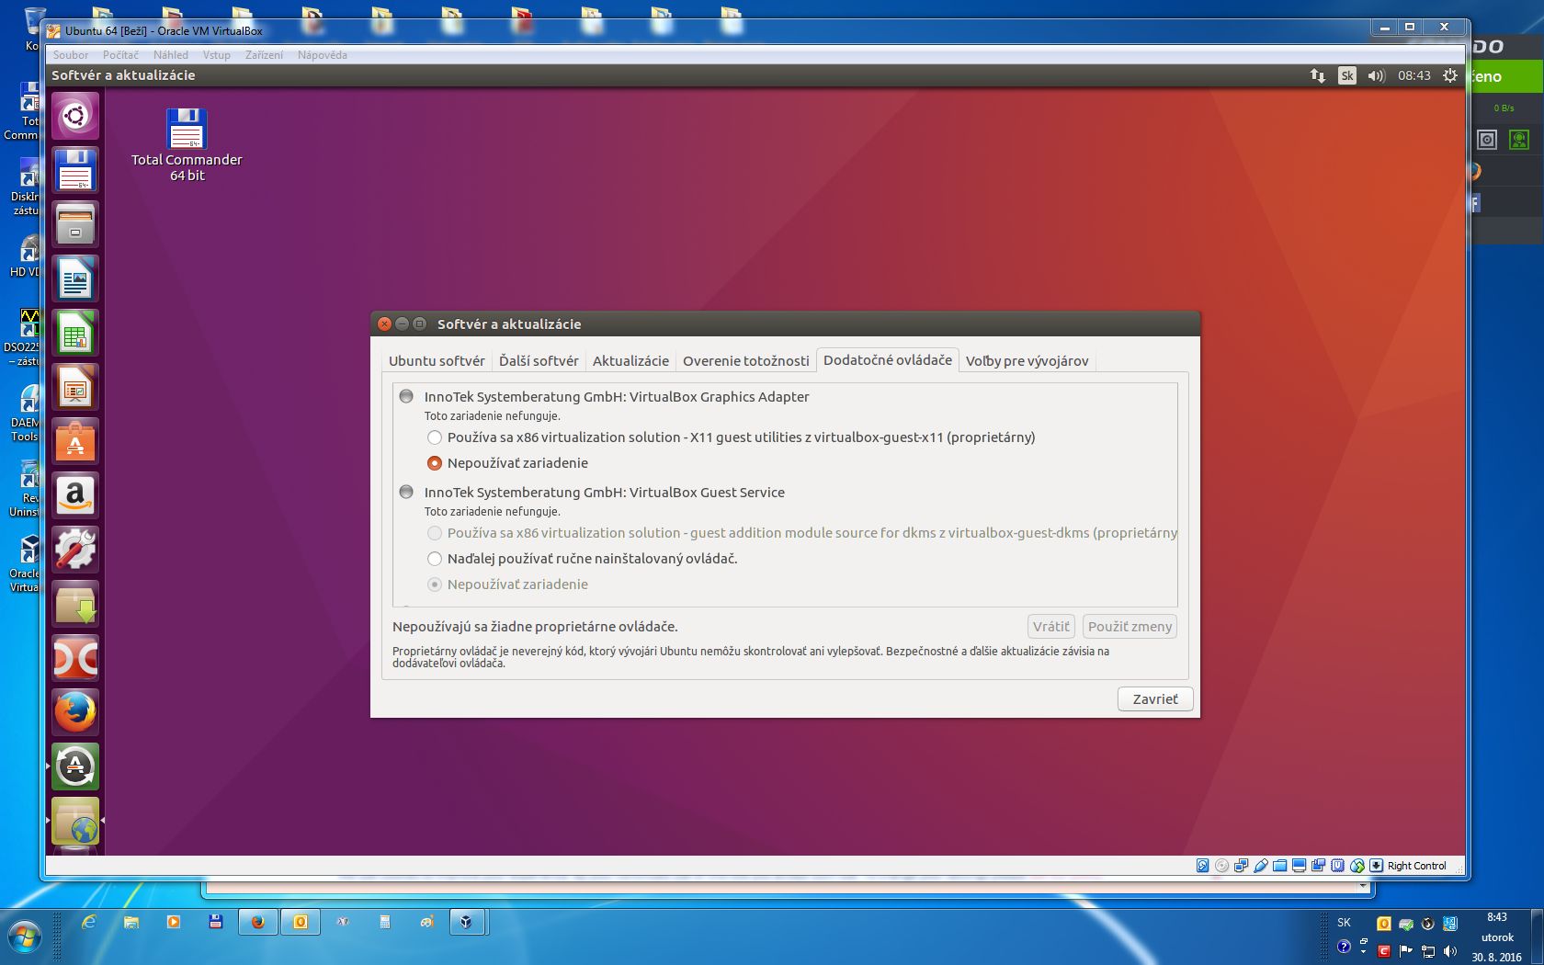Open Windows Explorer folder taskbar icon
The width and height of the screenshot is (1544, 965).
click(131, 922)
